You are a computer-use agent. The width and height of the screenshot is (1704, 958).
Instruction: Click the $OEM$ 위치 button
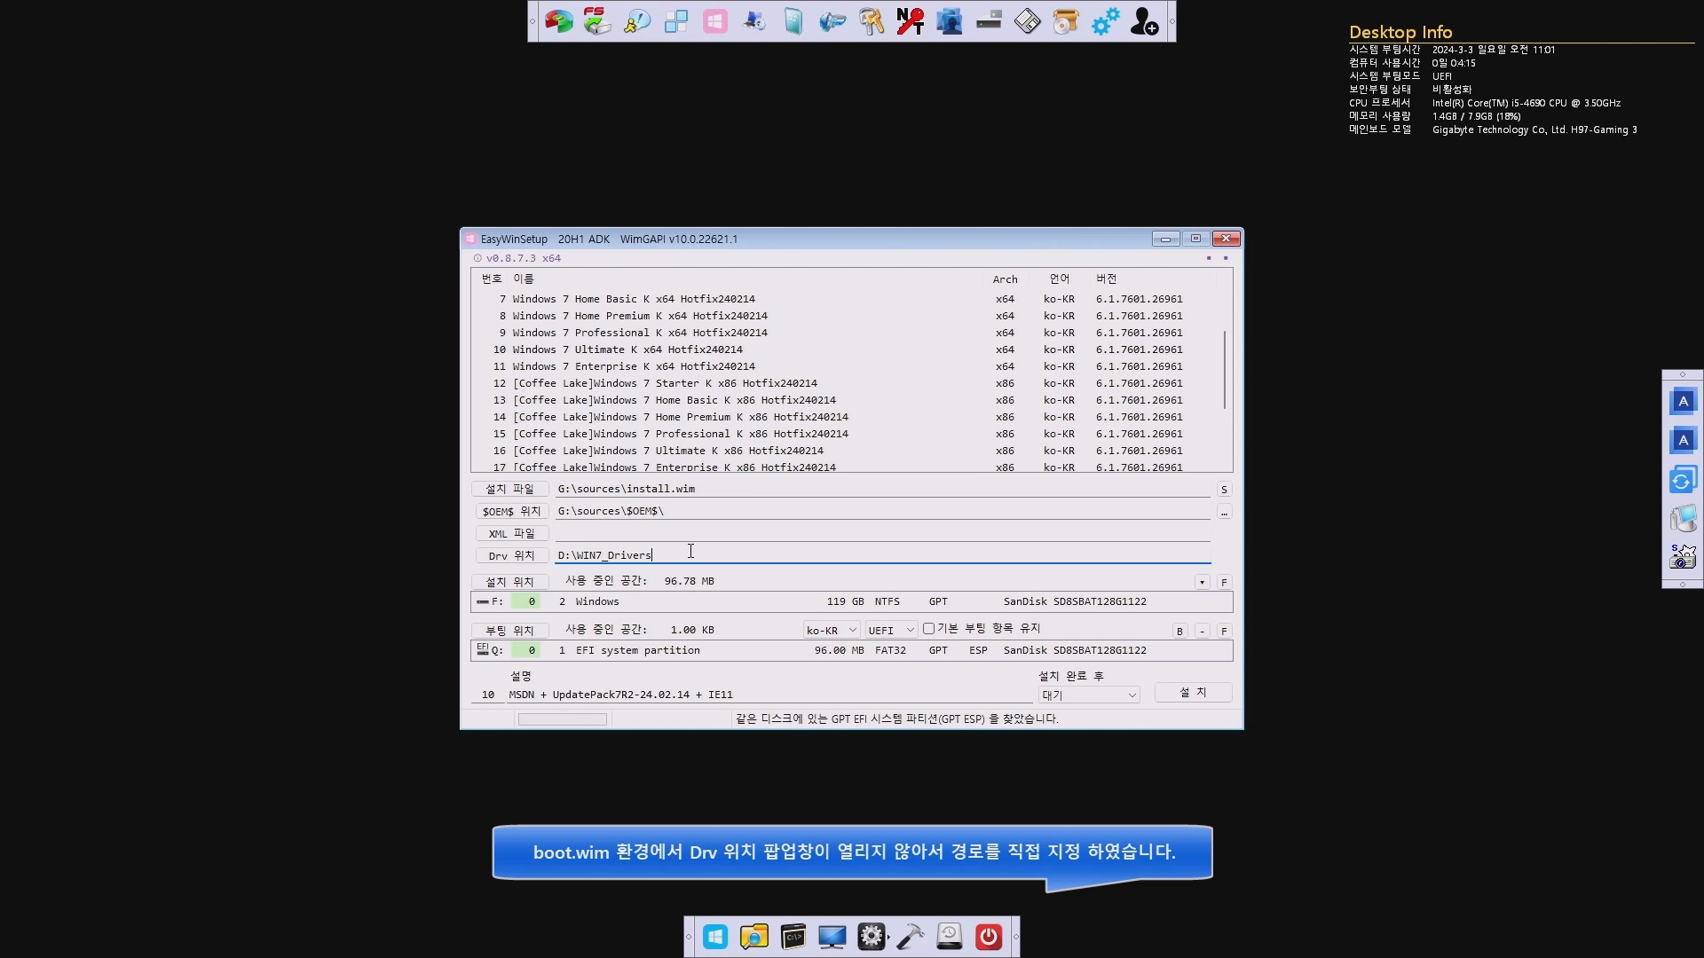click(x=511, y=512)
